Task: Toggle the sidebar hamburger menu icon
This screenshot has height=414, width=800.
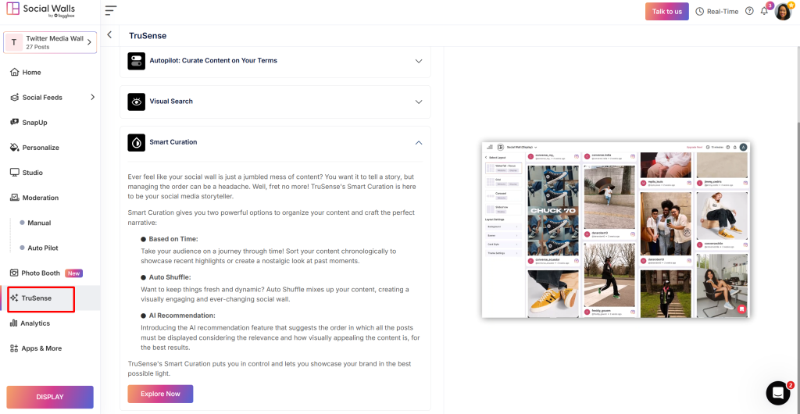Action: coord(111,10)
